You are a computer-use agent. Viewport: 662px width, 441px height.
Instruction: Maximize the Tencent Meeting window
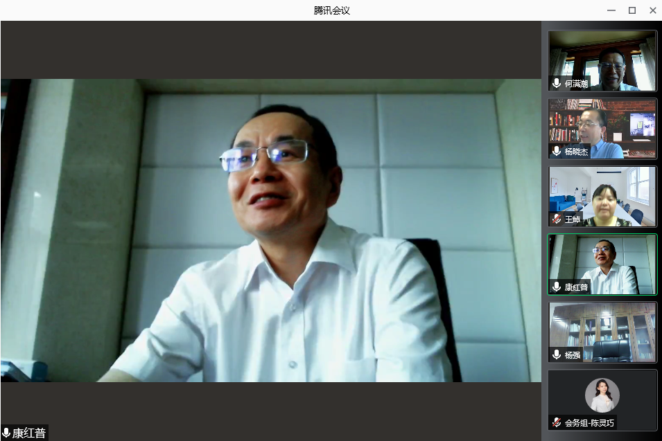631,10
